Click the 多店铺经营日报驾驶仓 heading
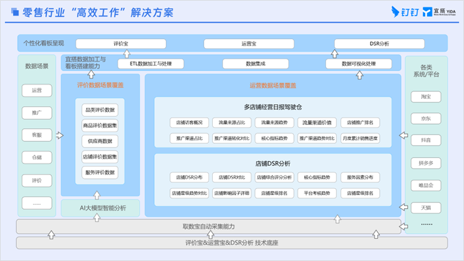Screen dimensions: 464x261 (x=273, y=107)
